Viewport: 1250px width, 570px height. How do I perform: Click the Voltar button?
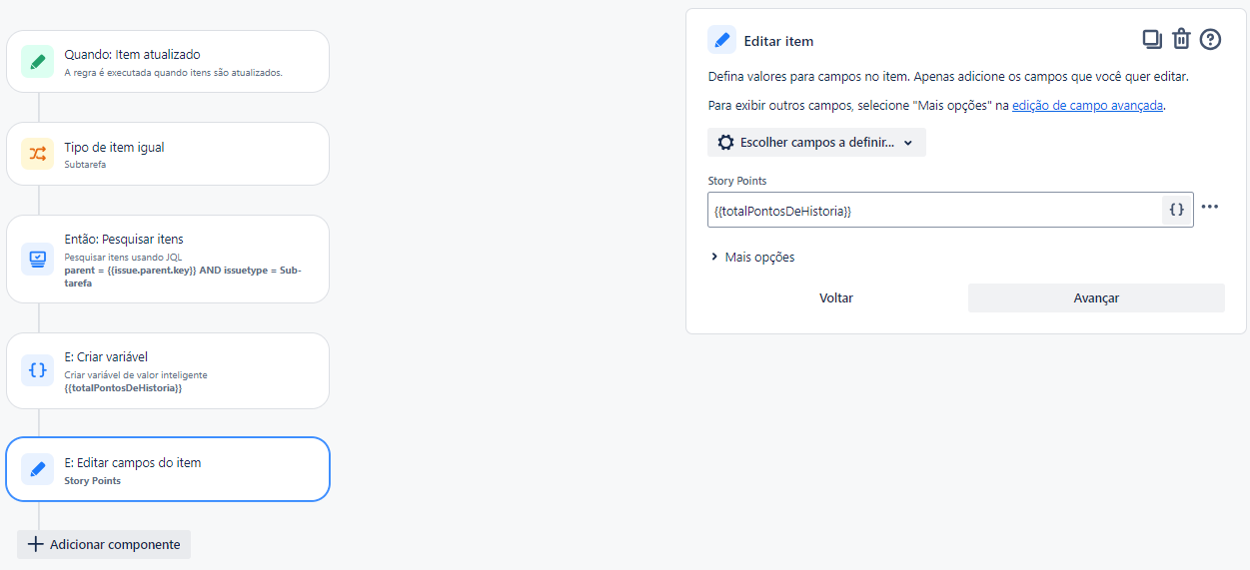(836, 297)
